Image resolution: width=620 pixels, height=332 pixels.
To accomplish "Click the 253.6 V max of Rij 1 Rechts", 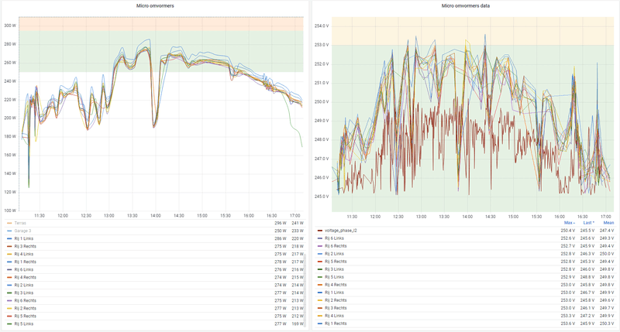I will (x=568, y=323).
